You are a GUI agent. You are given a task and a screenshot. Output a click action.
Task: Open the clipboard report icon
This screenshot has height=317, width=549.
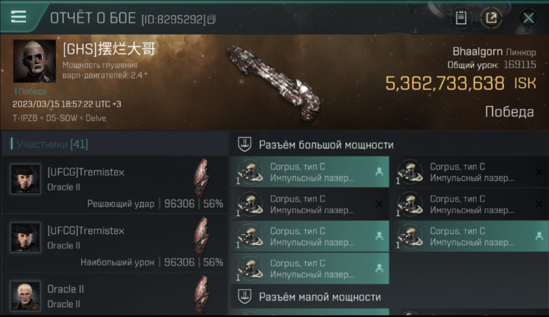click(x=461, y=18)
